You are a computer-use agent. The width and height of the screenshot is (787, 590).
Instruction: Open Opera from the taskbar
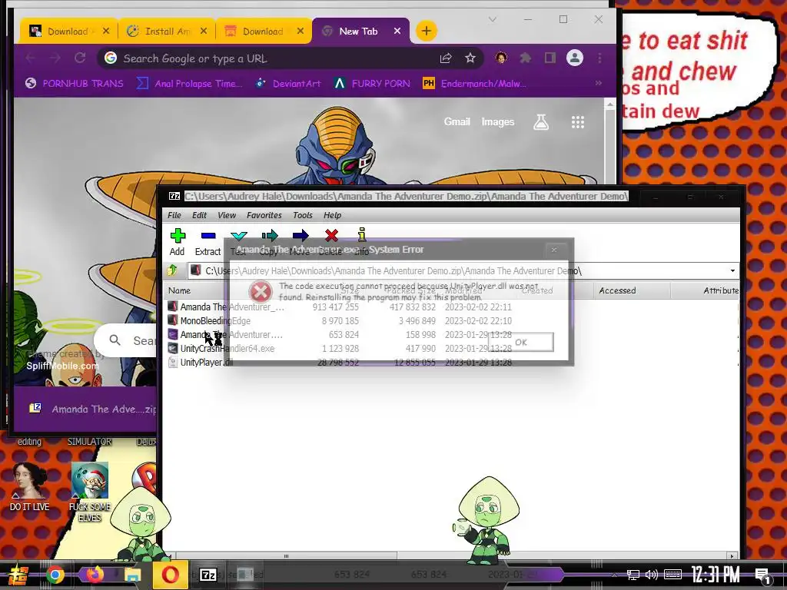point(170,575)
